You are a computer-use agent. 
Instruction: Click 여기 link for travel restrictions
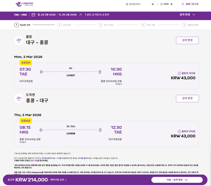coord(87,165)
